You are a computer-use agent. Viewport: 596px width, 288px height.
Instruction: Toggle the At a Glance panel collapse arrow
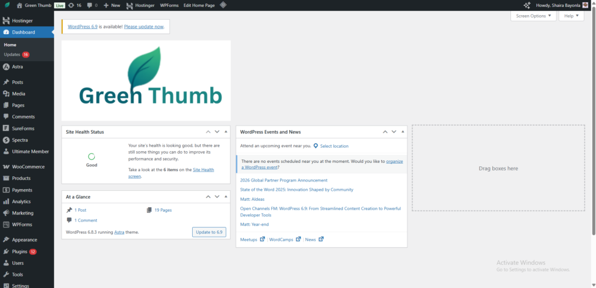226,197
